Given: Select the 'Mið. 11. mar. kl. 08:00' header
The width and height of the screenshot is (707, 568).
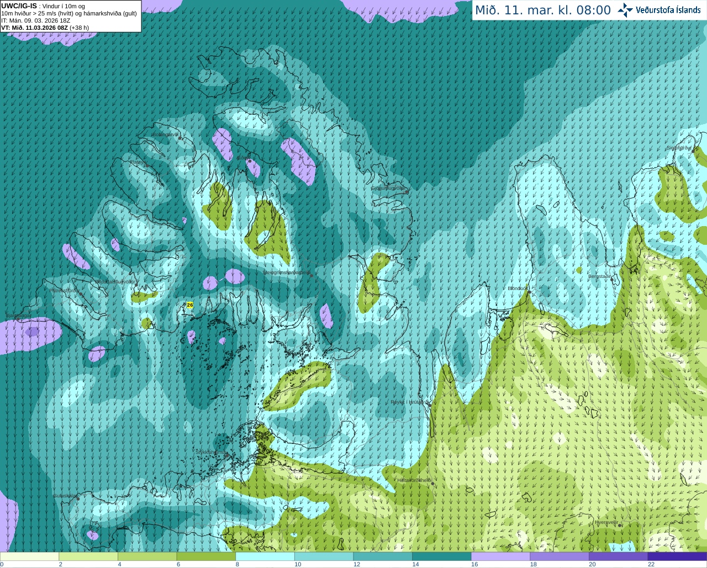Looking at the screenshot, I should tap(543, 10).
